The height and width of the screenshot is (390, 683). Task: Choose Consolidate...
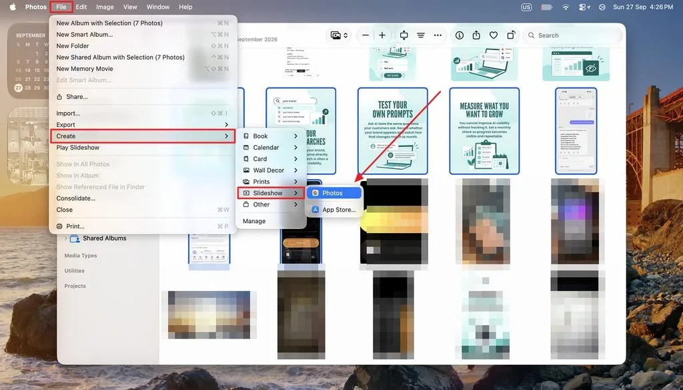tap(143, 198)
